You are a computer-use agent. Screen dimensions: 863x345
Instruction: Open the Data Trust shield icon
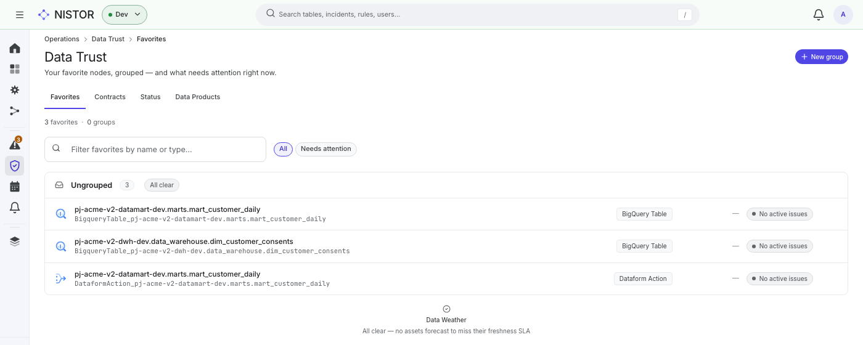[x=15, y=166]
